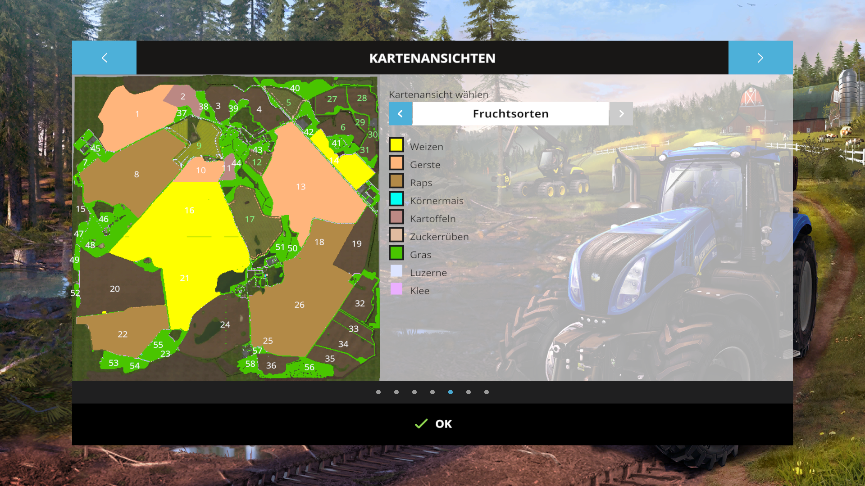The width and height of the screenshot is (865, 486).
Task: Click the Luzerne legend label
Action: pos(428,273)
